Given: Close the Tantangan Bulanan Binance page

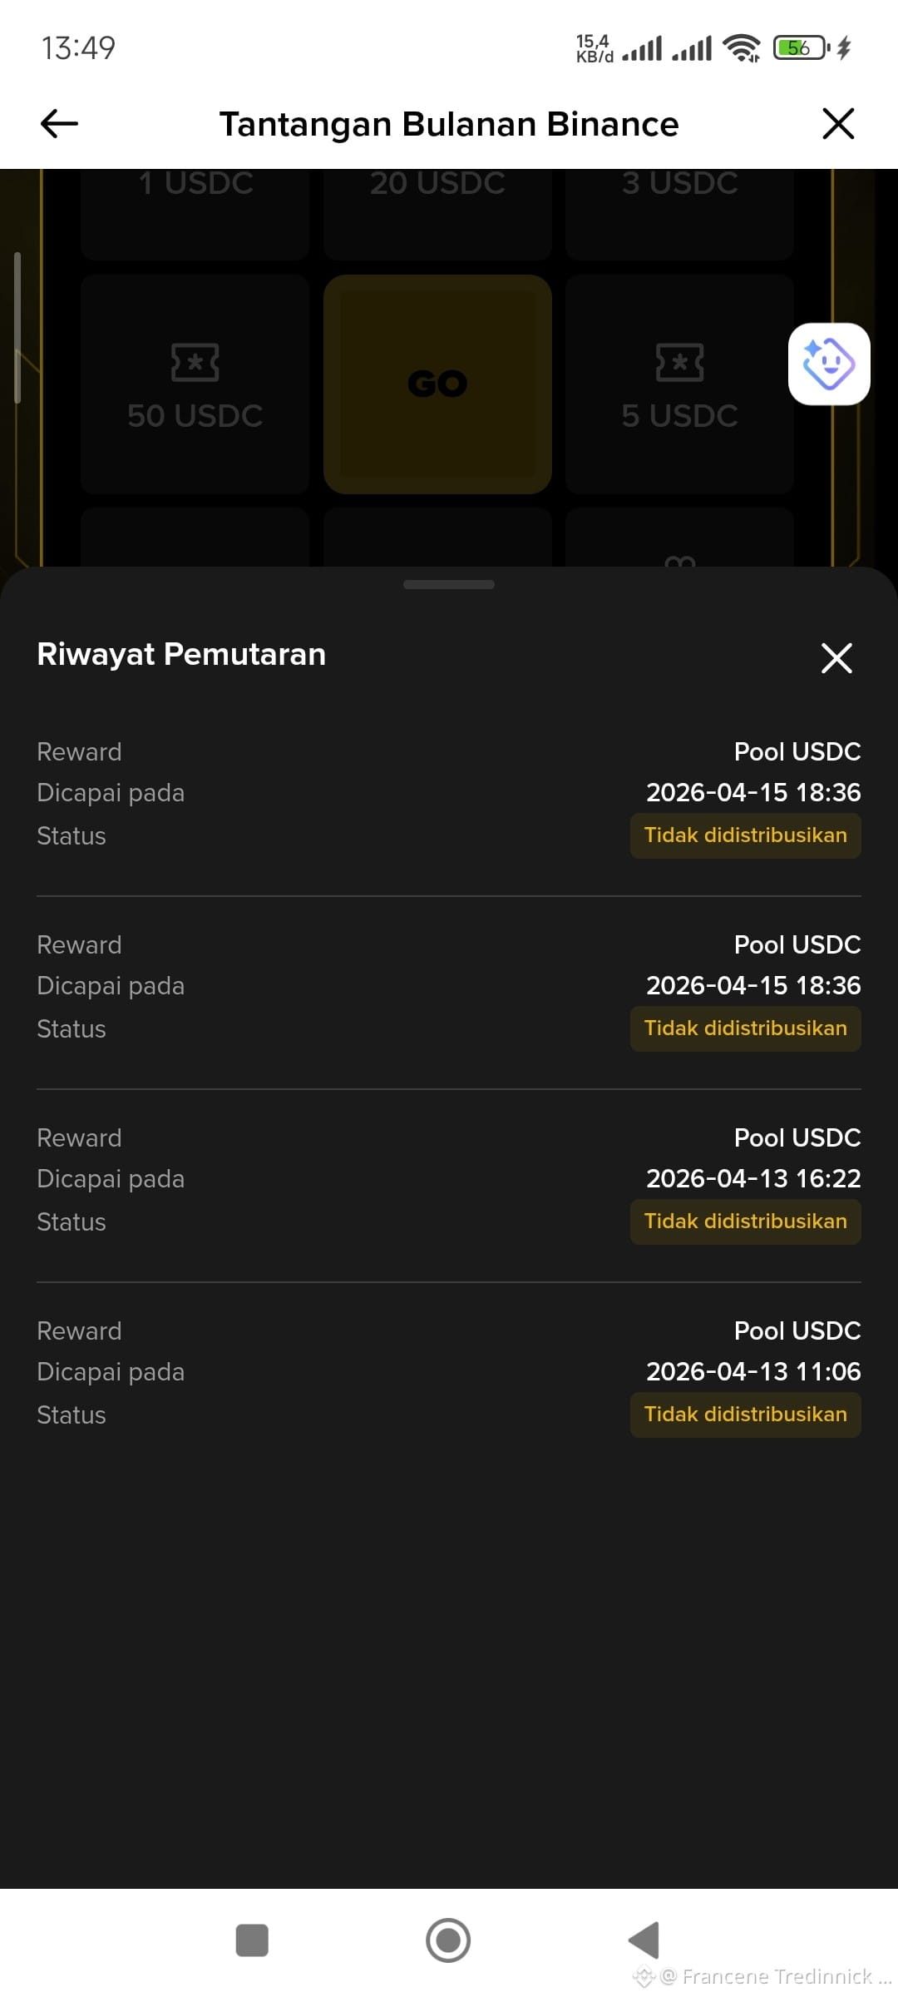Looking at the screenshot, I should coord(838,124).
